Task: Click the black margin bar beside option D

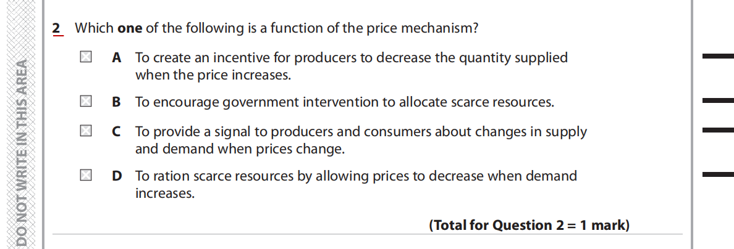Action: (718, 175)
